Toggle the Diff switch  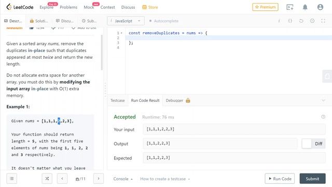click(313, 143)
